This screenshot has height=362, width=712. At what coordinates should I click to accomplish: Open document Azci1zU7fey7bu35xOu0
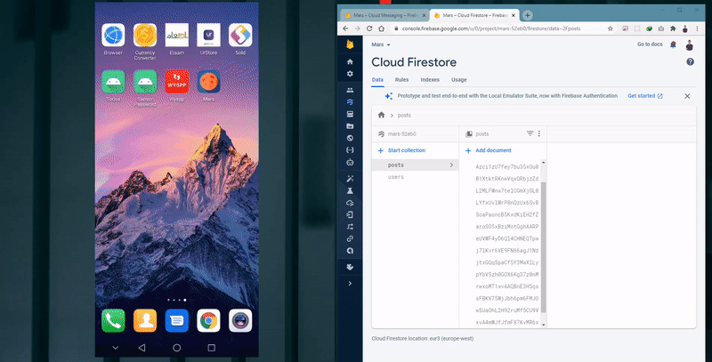click(x=506, y=167)
